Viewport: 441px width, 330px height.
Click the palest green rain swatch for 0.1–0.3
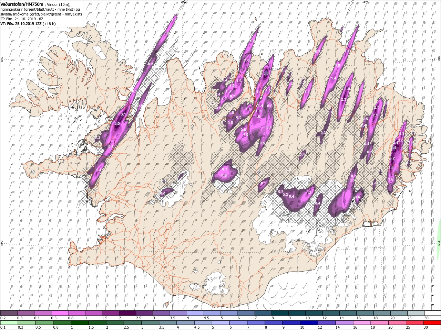(9, 323)
